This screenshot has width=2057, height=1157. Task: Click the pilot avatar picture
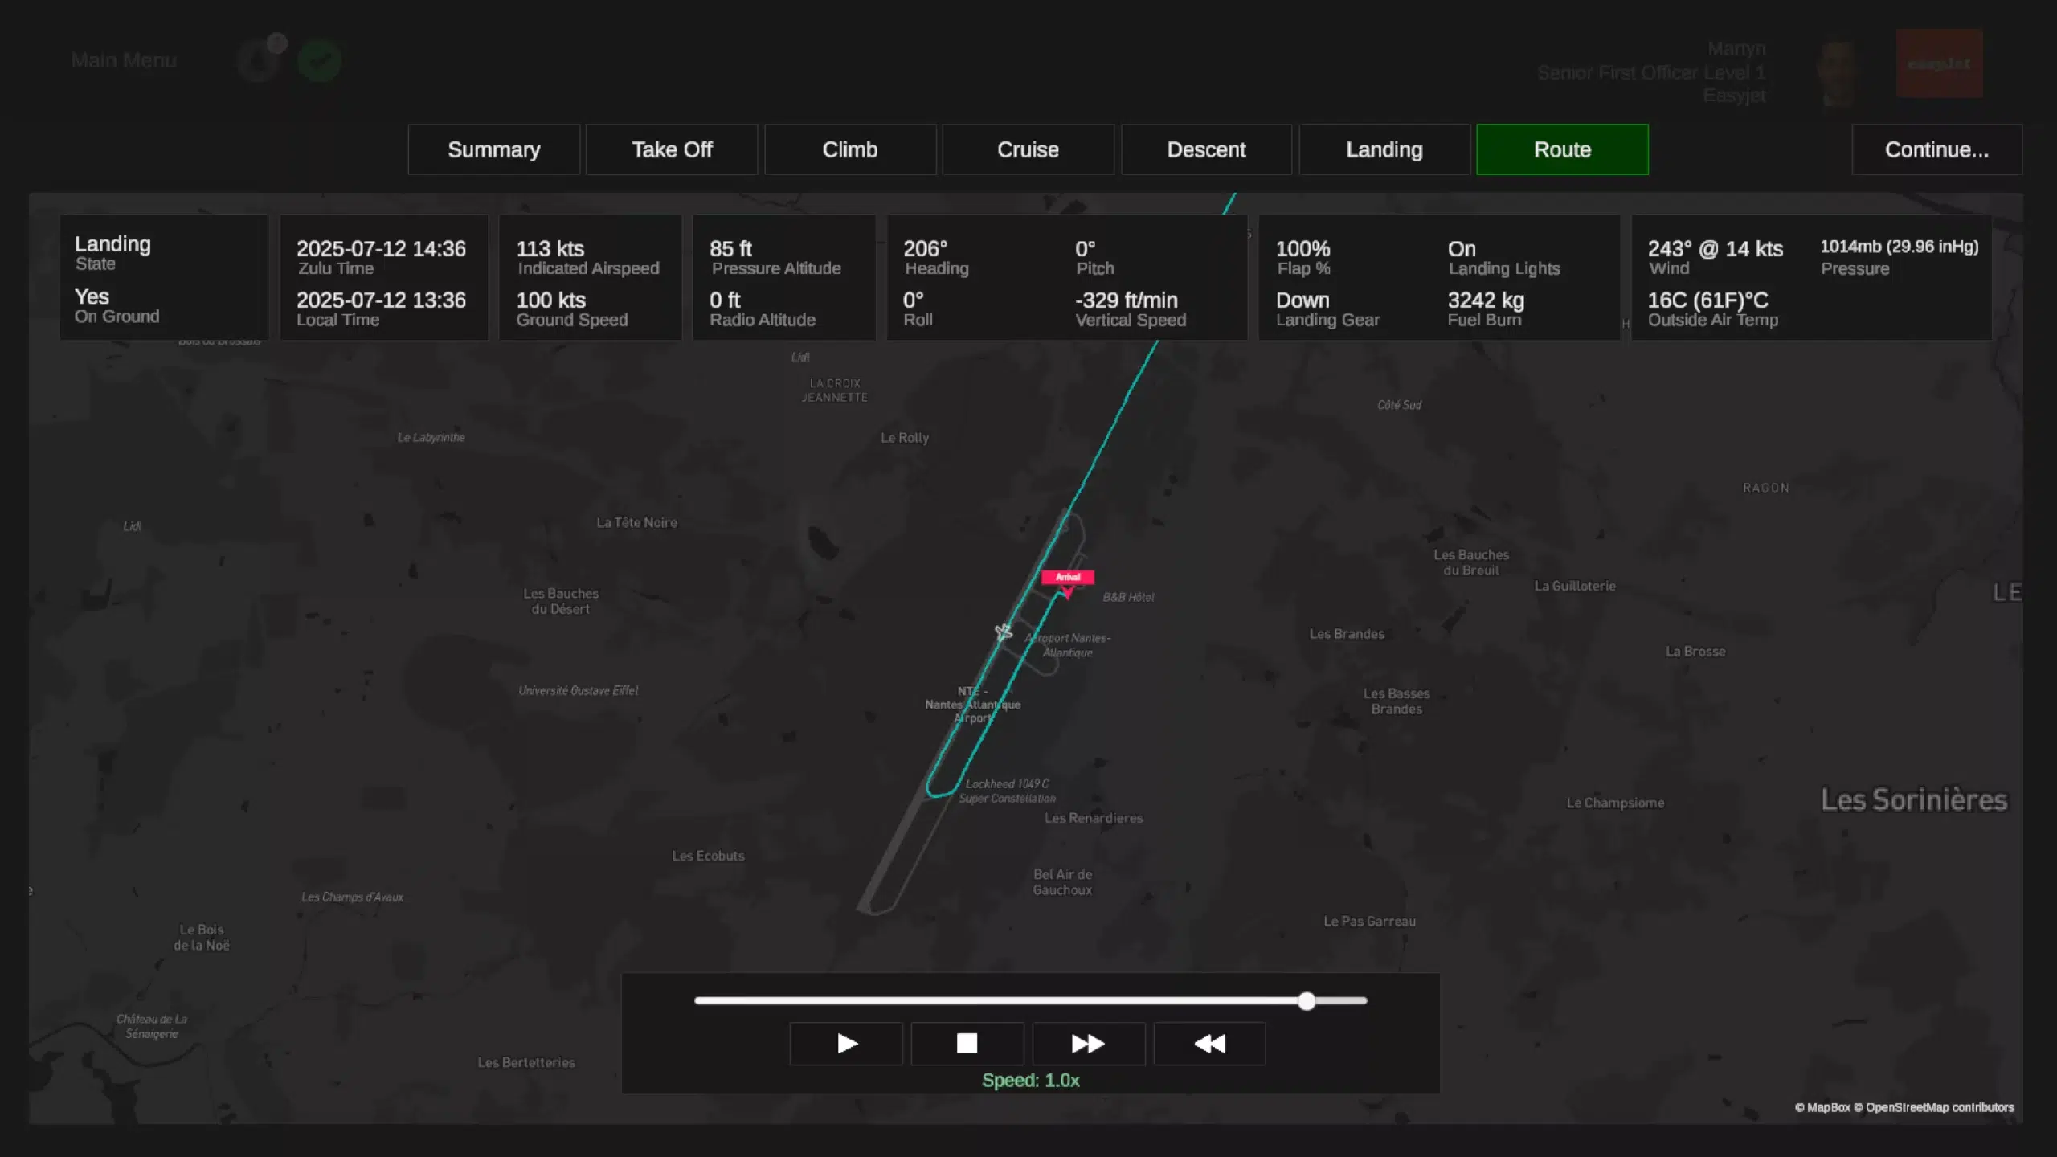tap(1838, 73)
